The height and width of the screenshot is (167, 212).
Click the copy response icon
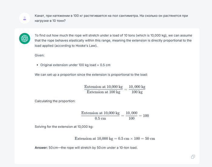[193, 156]
